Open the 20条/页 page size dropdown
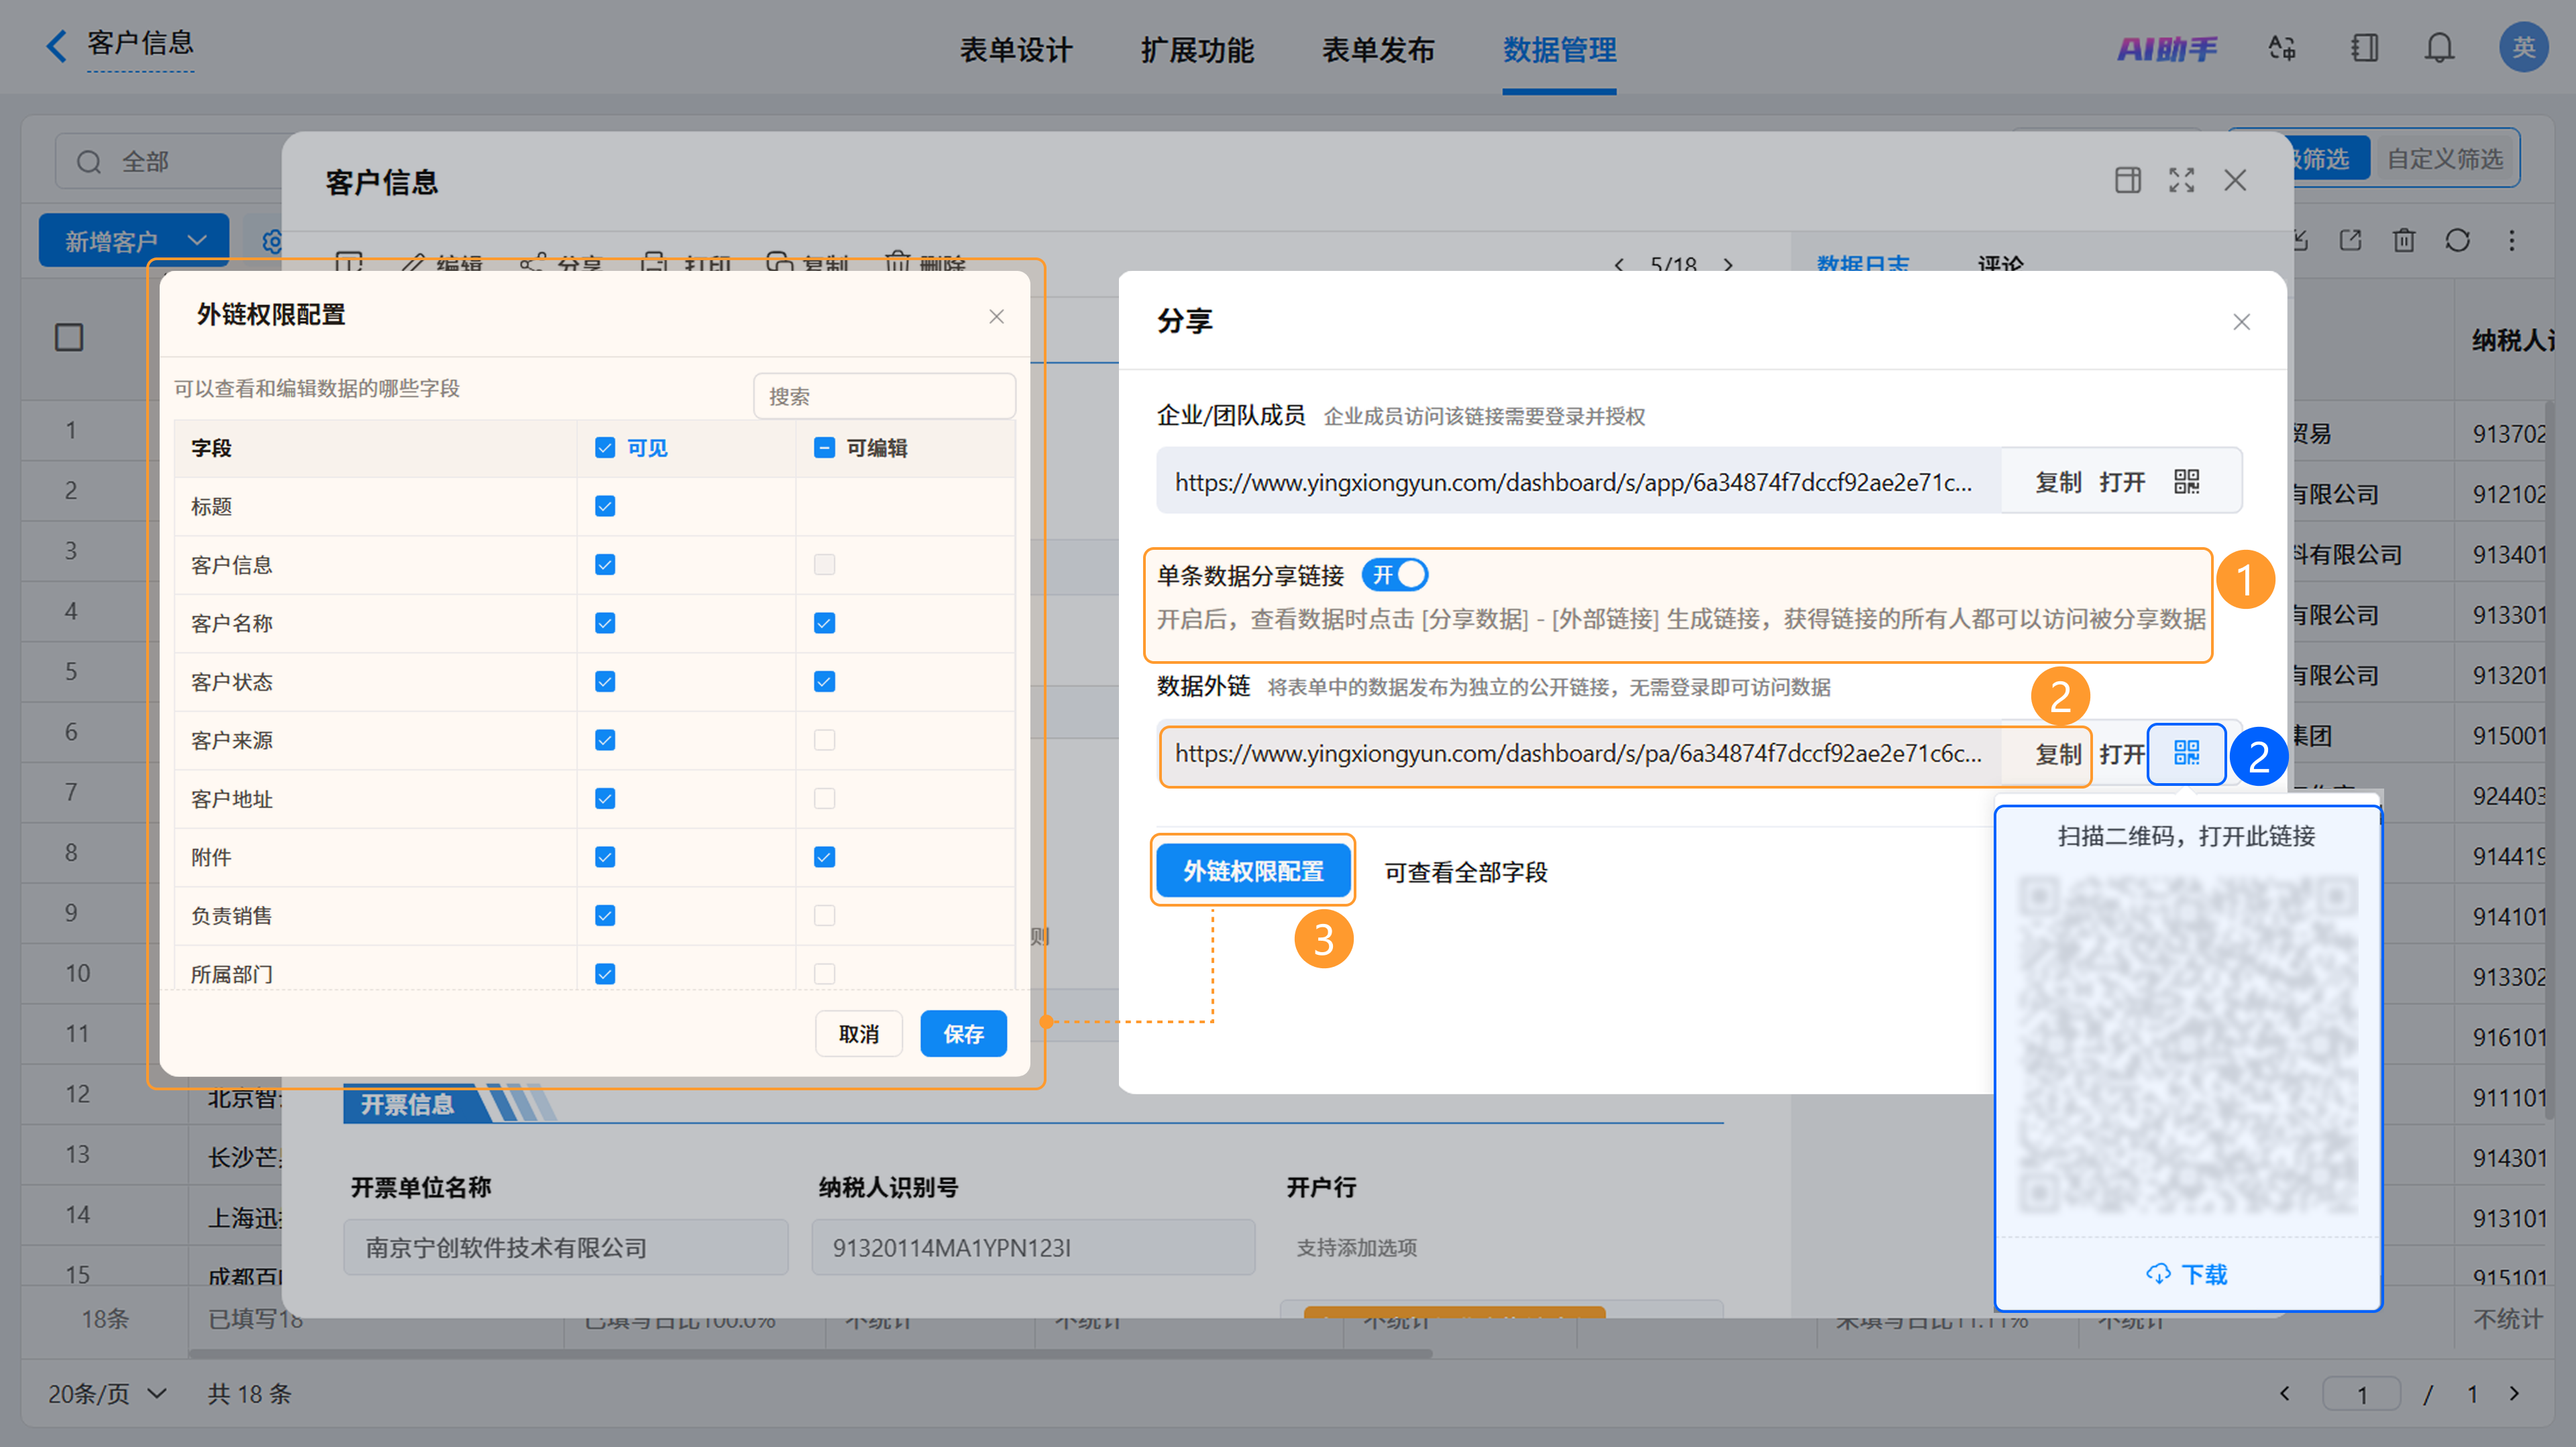 pos(108,1393)
